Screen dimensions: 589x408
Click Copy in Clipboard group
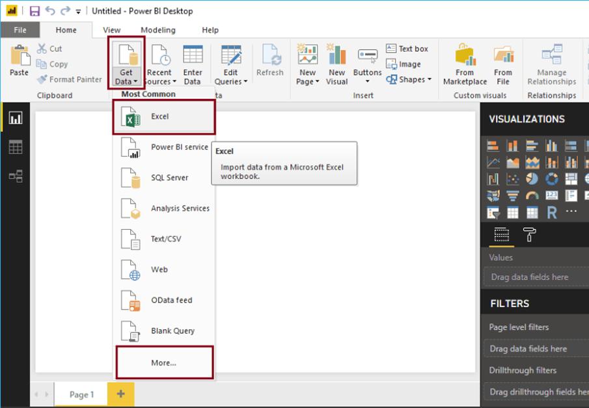[x=52, y=64]
